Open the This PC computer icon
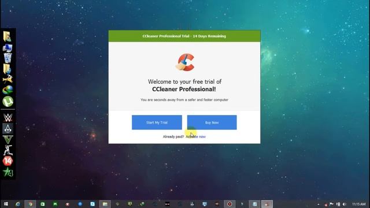This screenshot has width=370, height=208. pyautogui.click(x=8, y=48)
